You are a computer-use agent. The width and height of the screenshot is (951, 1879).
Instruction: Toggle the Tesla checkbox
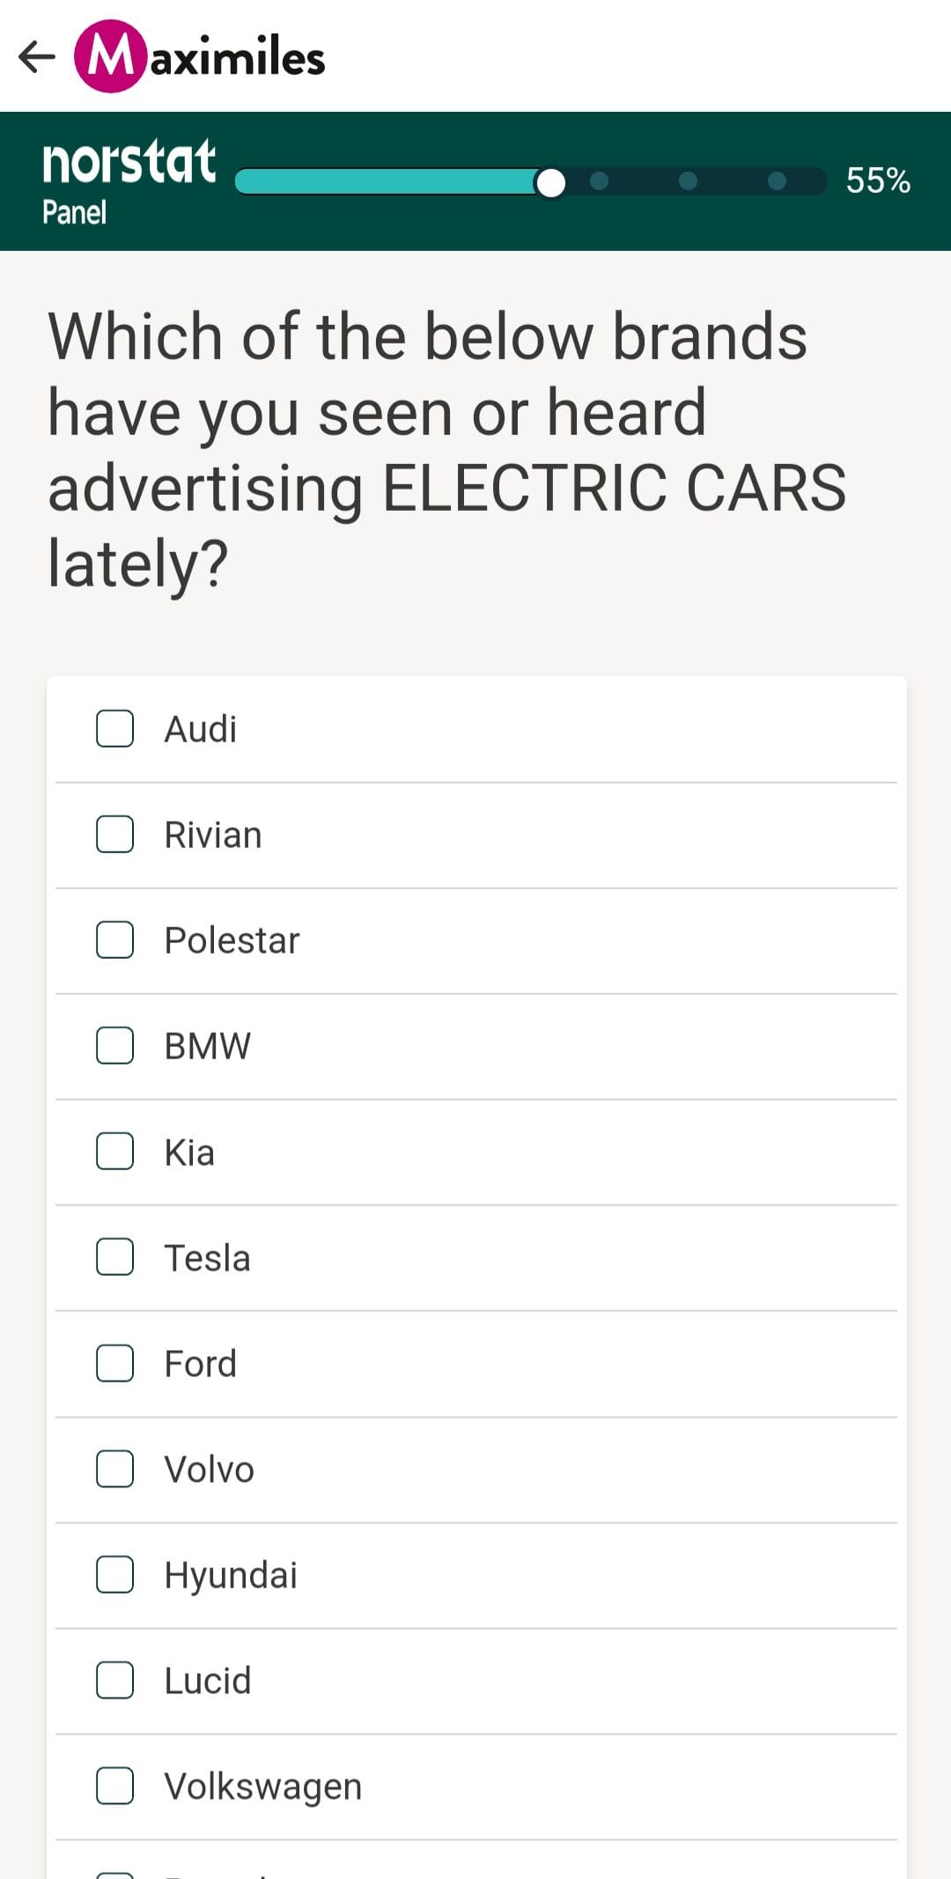click(114, 1257)
